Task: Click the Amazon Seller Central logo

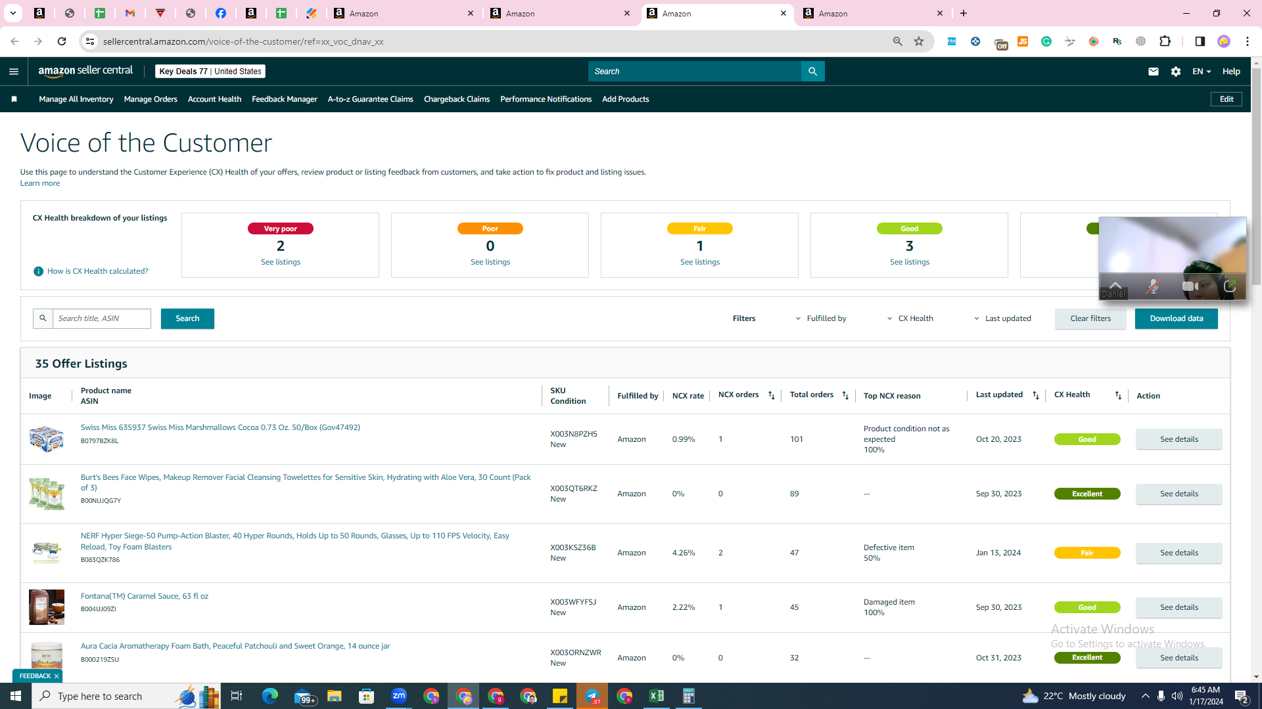Action: click(85, 71)
